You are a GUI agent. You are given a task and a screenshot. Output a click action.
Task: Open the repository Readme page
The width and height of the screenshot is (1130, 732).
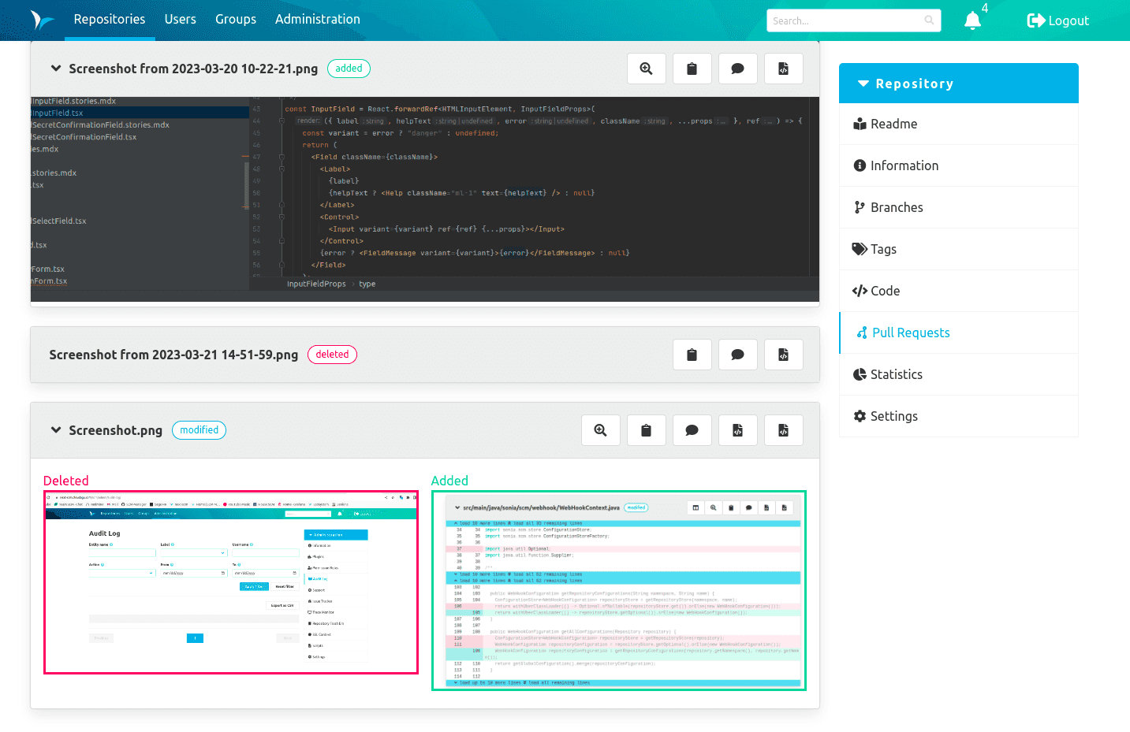click(x=894, y=124)
